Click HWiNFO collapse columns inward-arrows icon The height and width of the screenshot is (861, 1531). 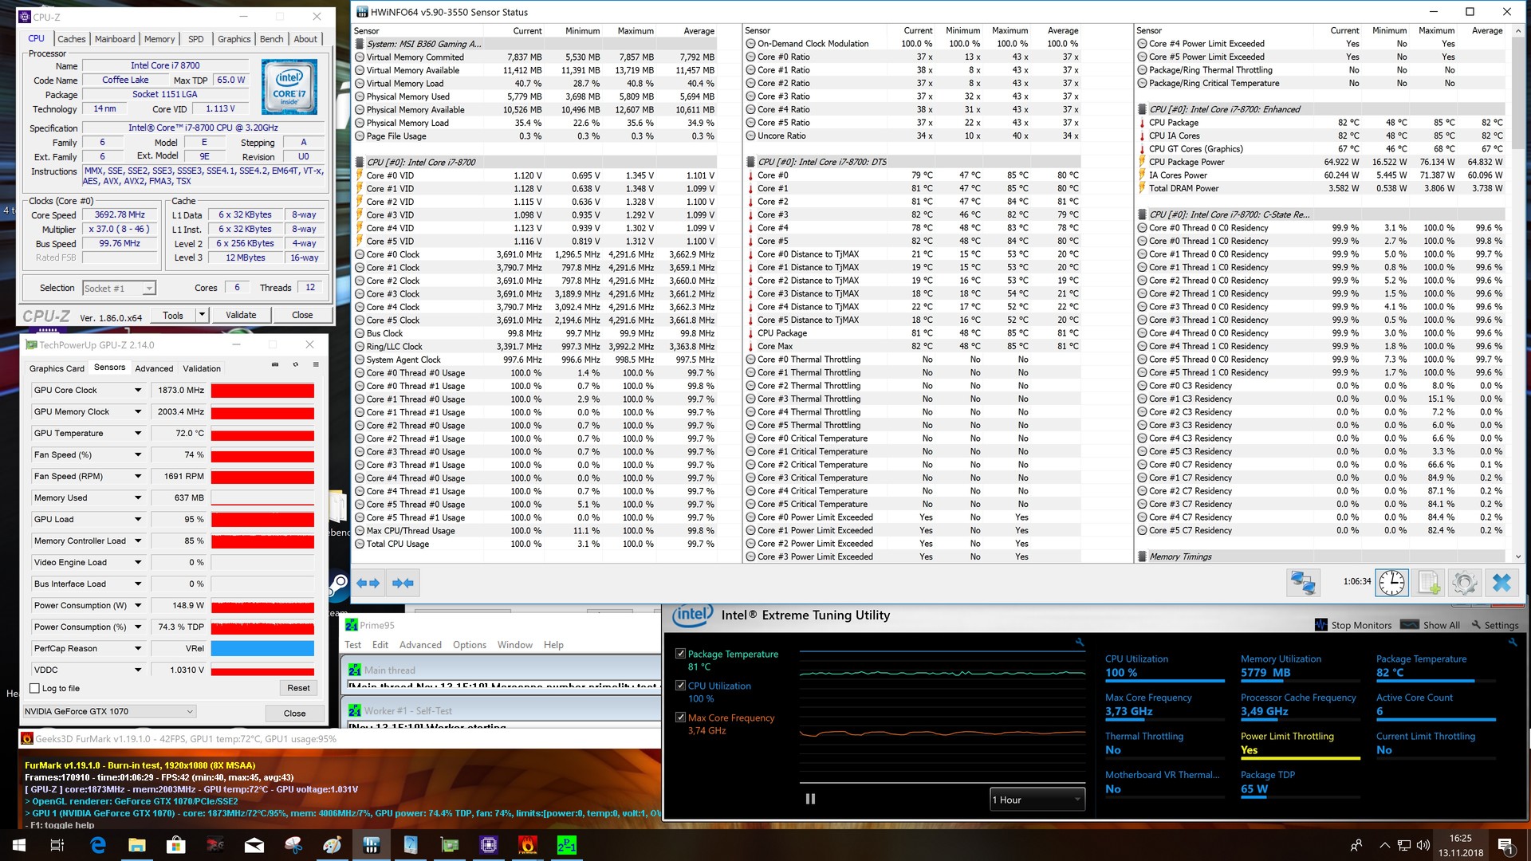coord(403,584)
